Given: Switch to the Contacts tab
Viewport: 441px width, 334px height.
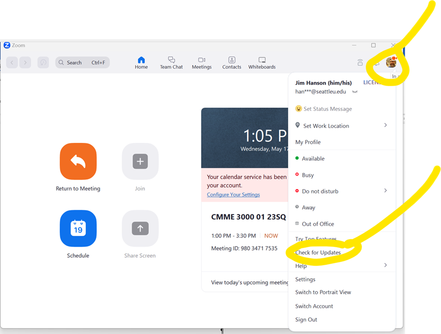Looking at the screenshot, I should (x=232, y=62).
